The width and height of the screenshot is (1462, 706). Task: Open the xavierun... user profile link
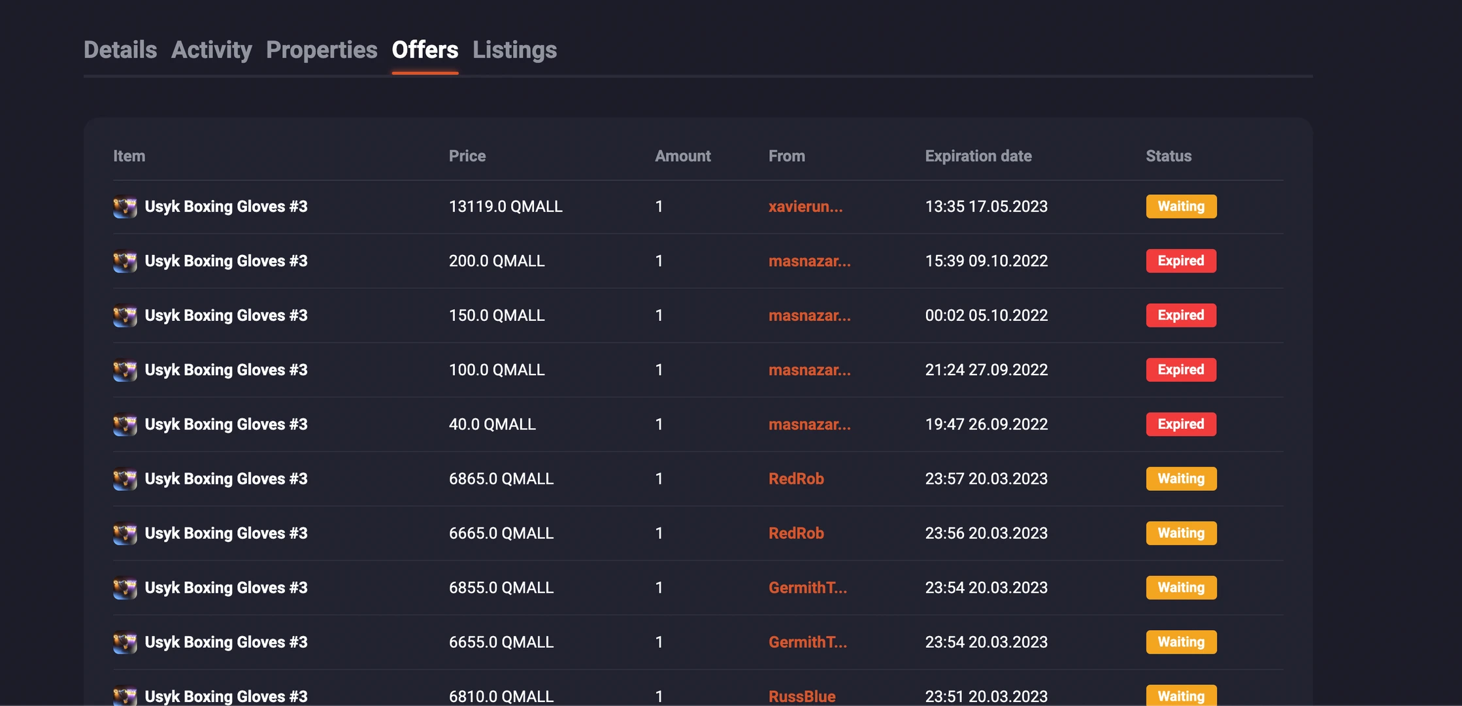click(805, 207)
